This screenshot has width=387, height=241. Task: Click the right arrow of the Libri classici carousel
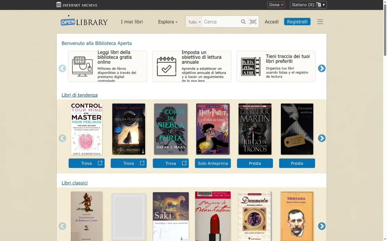[322, 226]
